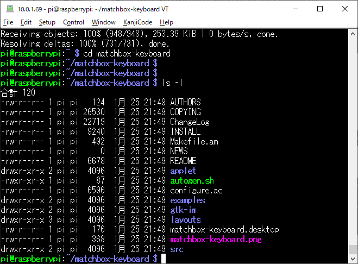
Task: Click the file size 22719
Action: click(94, 122)
